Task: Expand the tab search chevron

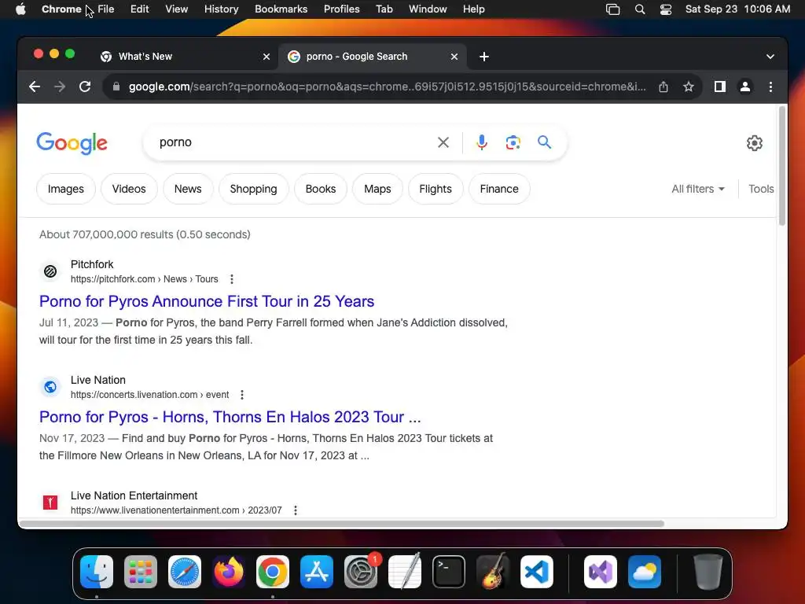Action: (x=770, y=57)
